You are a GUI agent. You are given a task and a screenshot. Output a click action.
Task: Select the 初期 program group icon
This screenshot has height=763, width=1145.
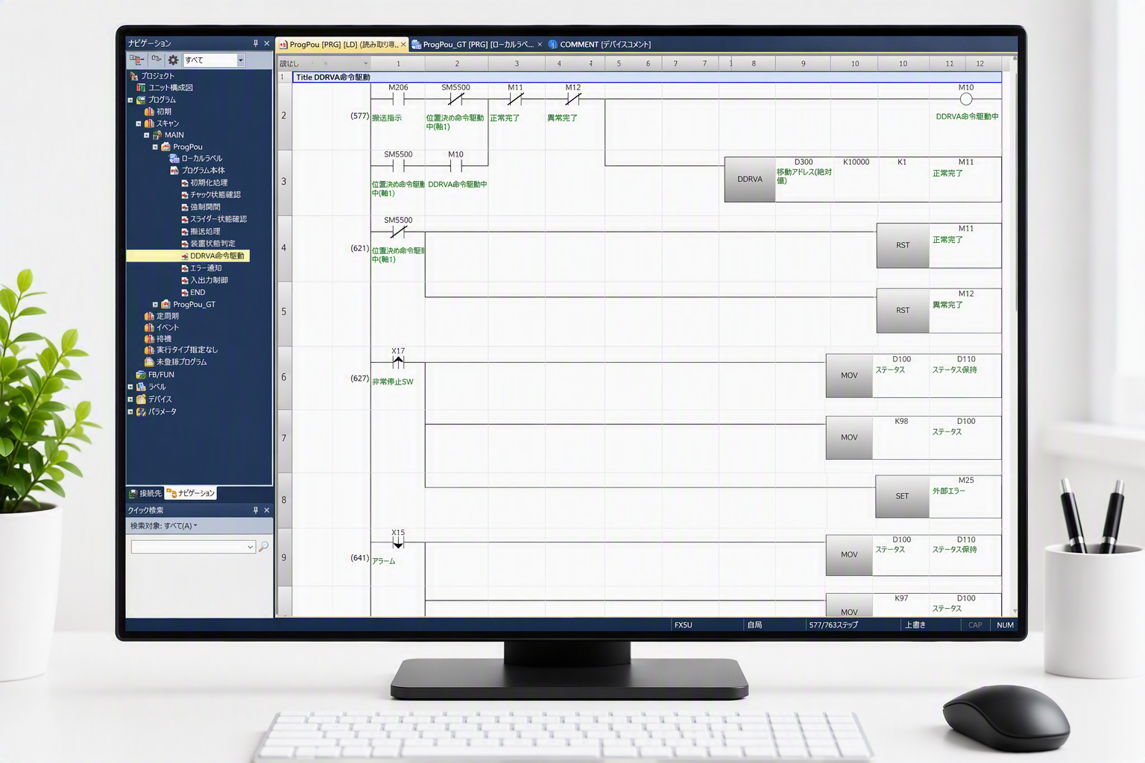[149, 112]
